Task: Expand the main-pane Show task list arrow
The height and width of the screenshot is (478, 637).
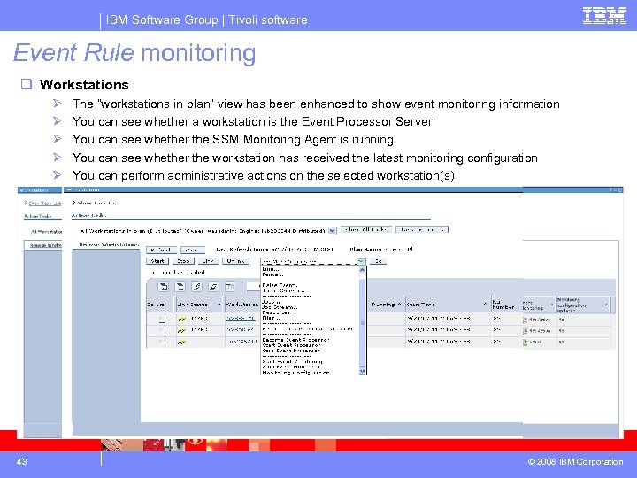Action: tap(74, 202)
